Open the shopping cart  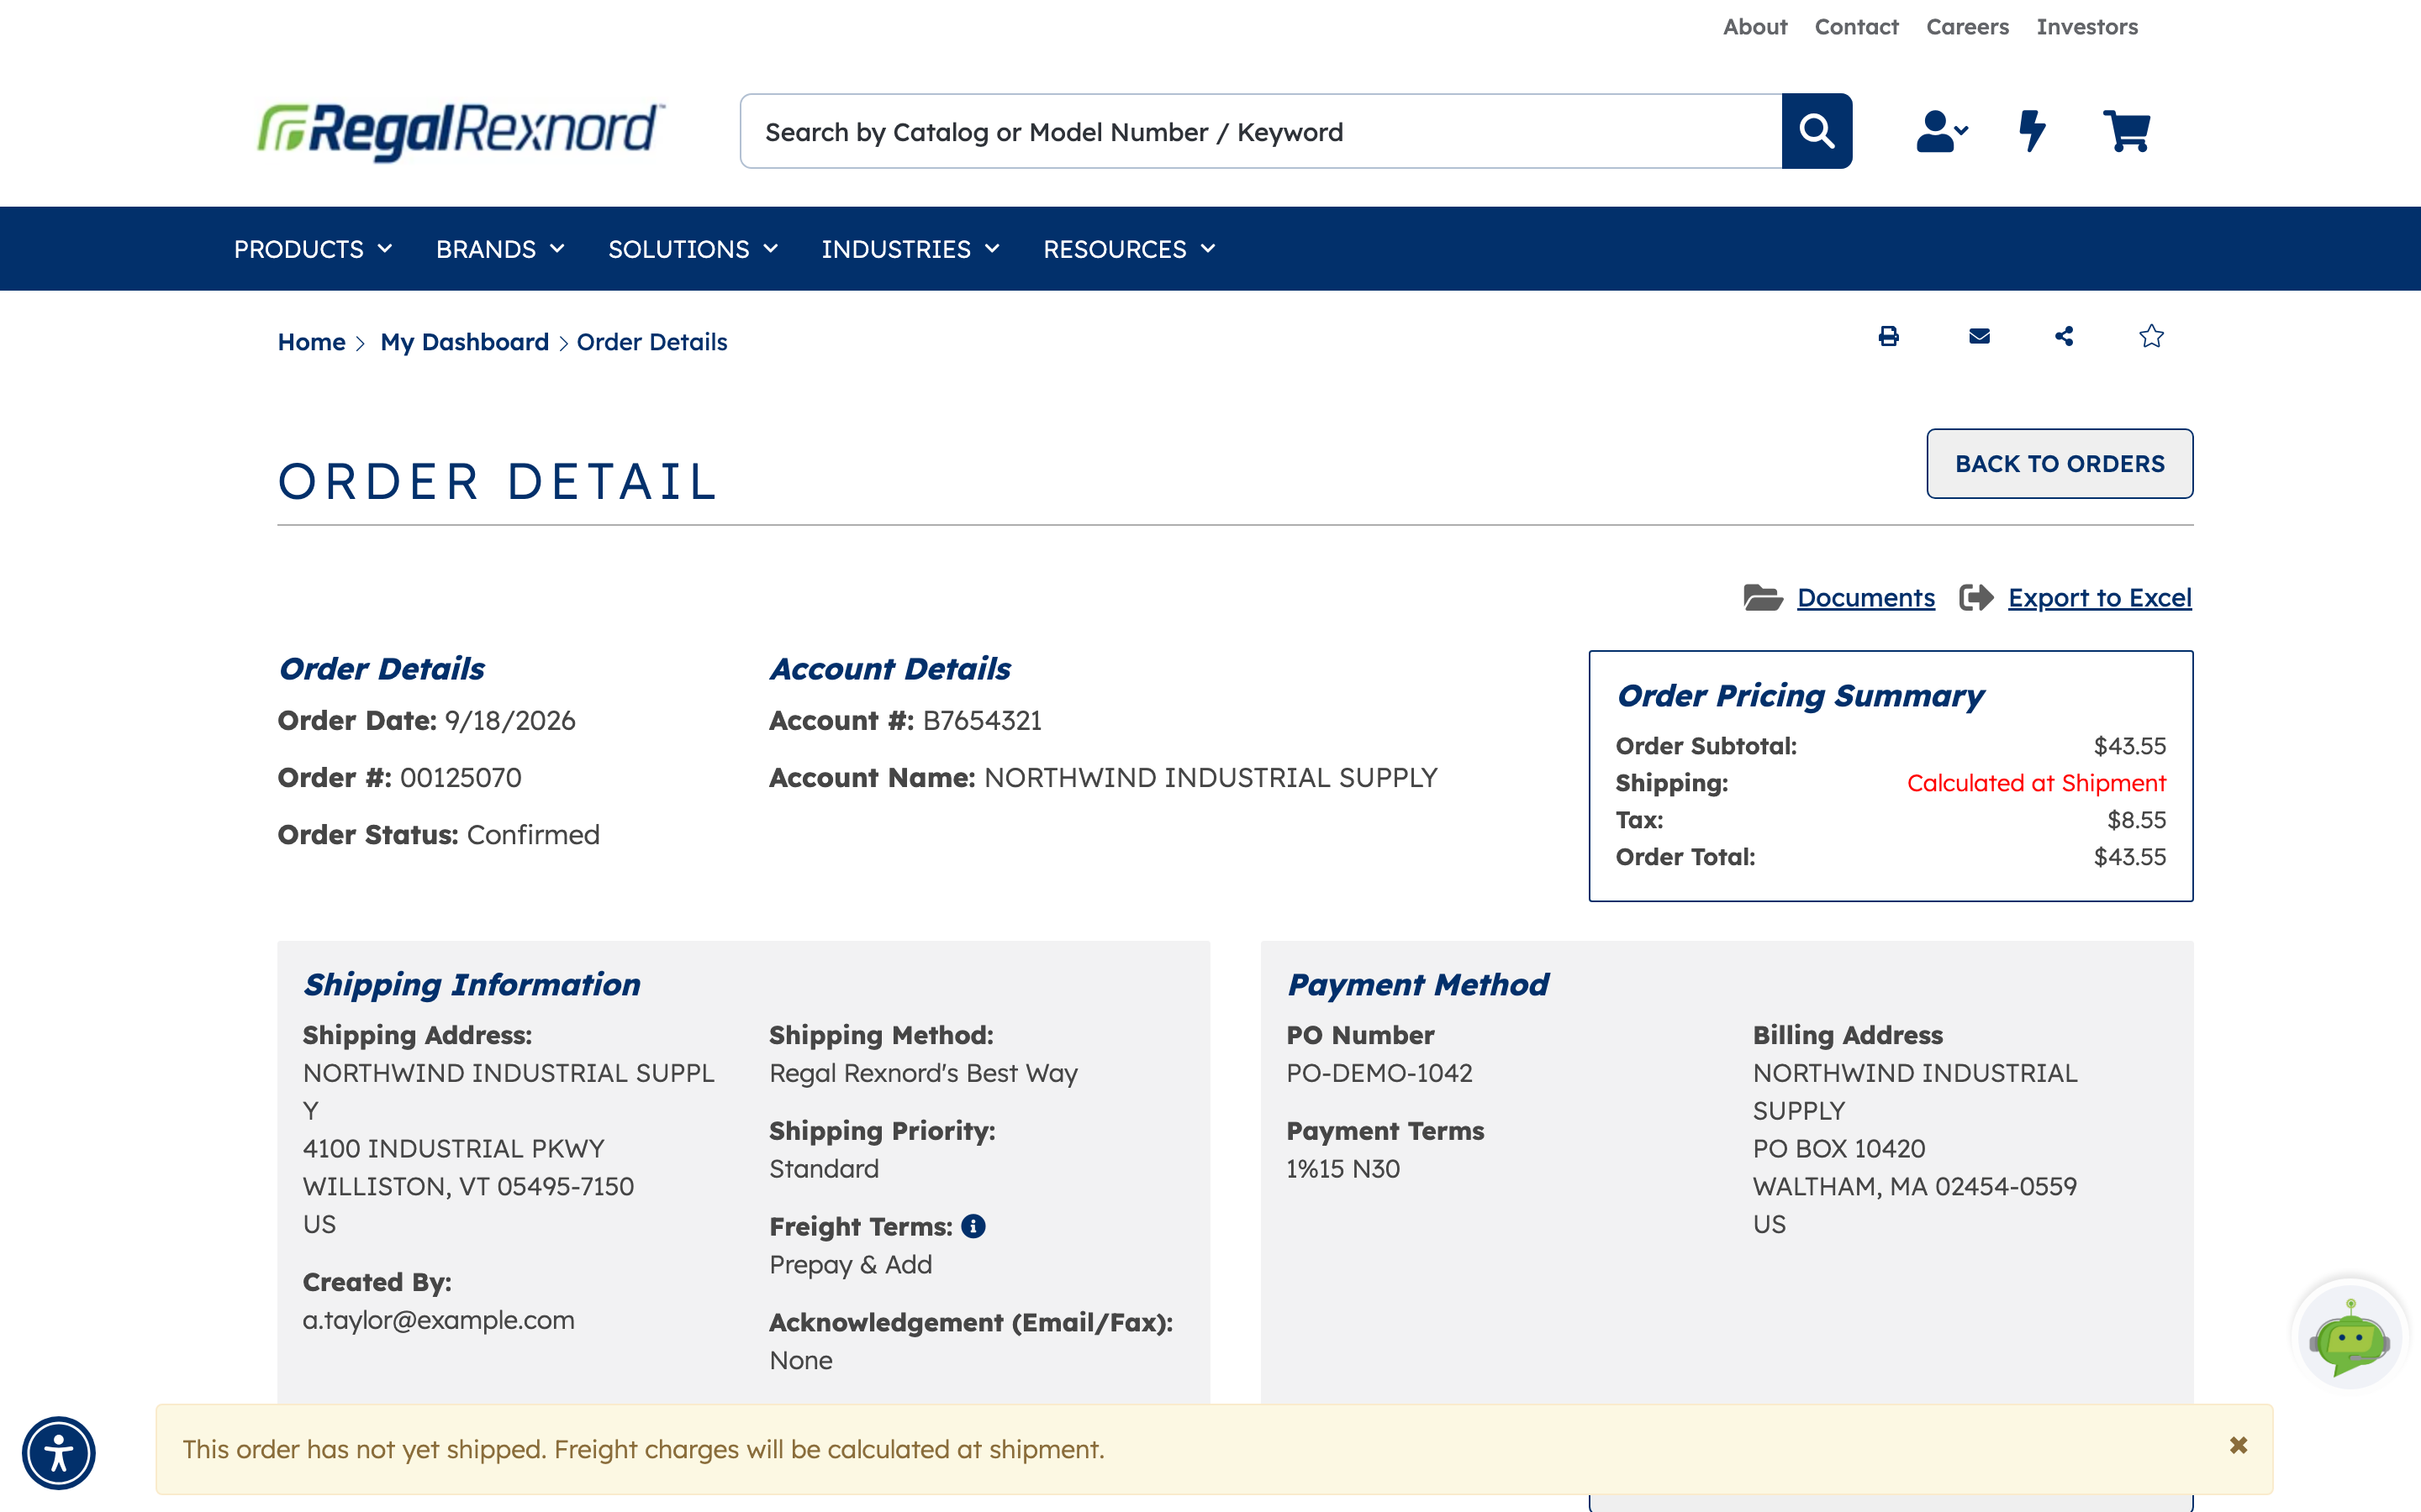pos(2127,131)
